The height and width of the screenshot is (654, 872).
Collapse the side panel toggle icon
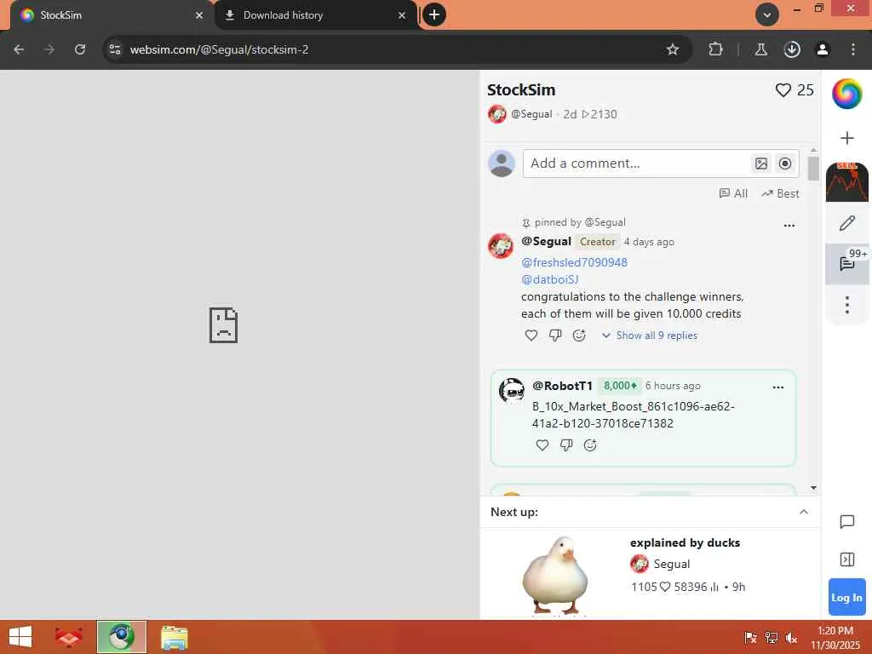846,559
